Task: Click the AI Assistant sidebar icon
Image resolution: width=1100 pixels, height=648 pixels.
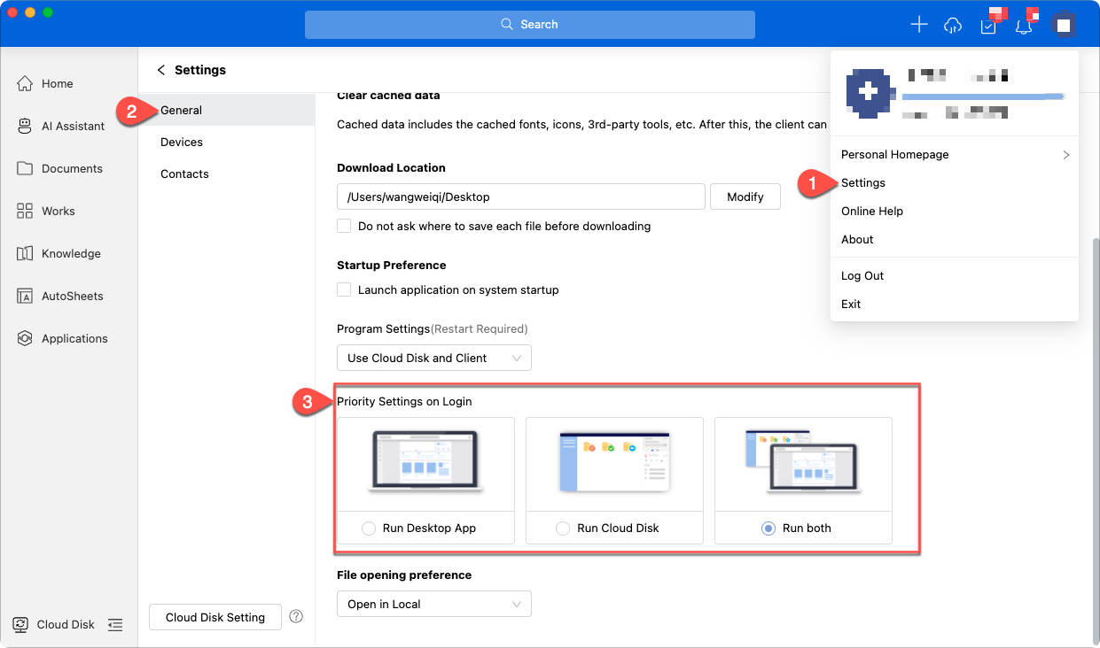Action: 25,126
